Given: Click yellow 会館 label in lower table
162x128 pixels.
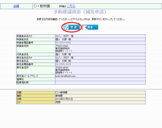Looking at the screenshot, I should [x=36, y=92].
